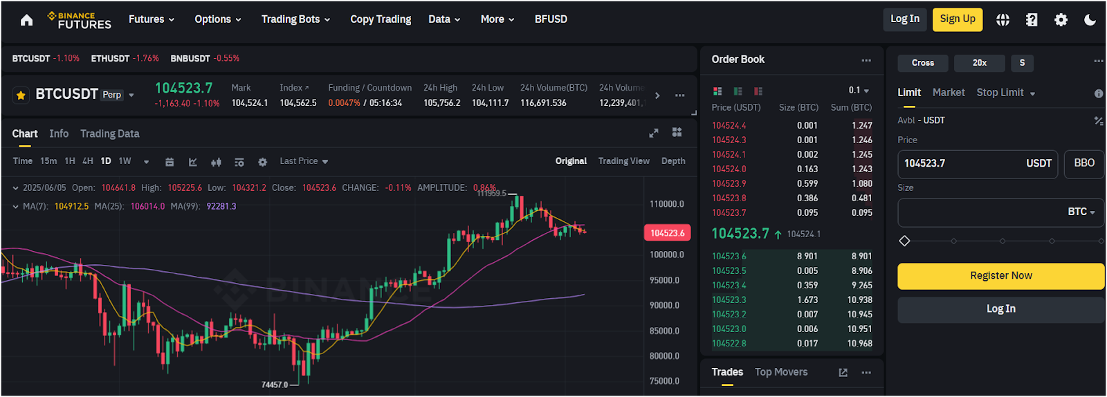Select the Time chart interval
Screen dimensions: 1107x397
pos(22,161)
